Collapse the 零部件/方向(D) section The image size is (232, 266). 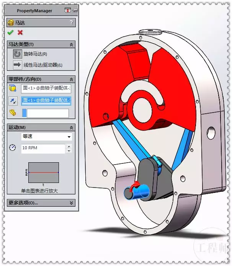[71, 79]
